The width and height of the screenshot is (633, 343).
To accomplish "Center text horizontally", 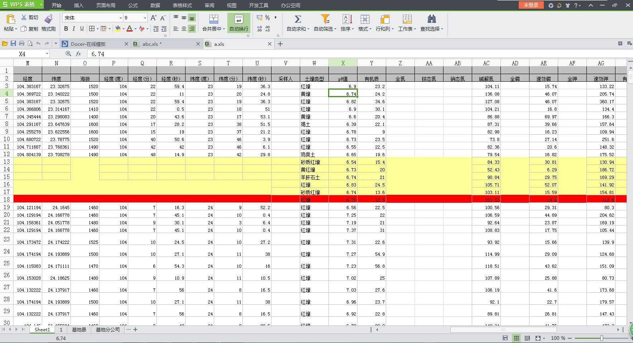I will (184, 29).
